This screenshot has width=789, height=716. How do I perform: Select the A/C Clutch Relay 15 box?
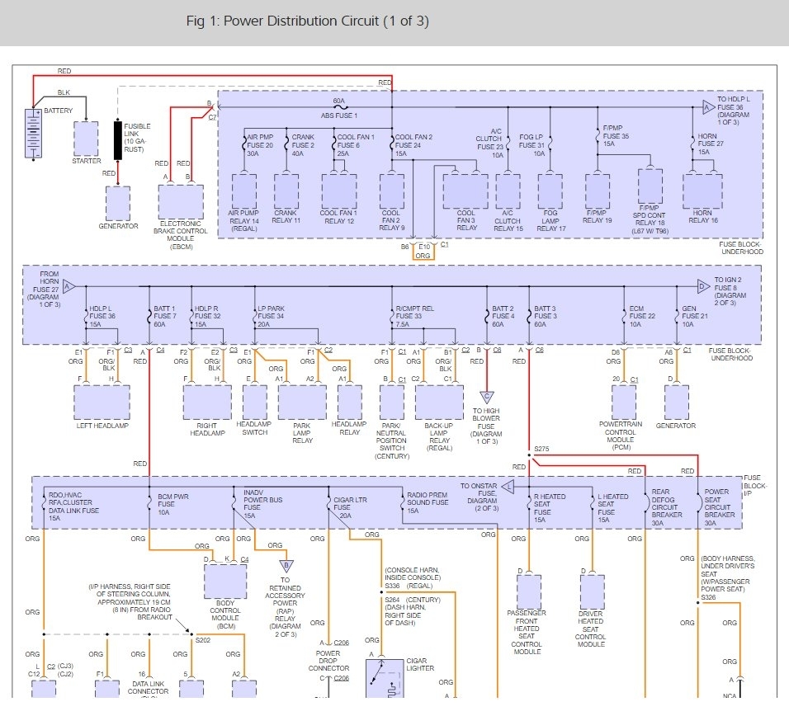[x=508, y=191]
